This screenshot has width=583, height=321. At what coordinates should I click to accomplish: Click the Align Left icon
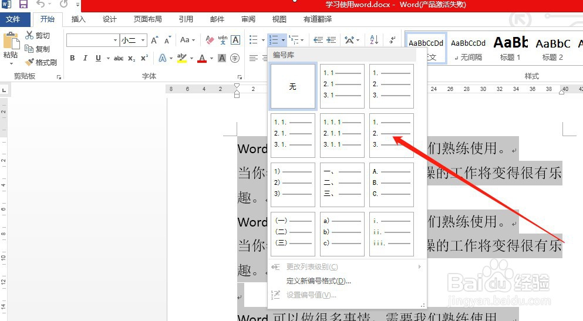tap(254, 58)
